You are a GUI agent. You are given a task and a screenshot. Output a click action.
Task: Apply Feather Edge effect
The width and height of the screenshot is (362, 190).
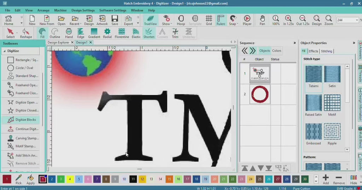tap(81, 34)
